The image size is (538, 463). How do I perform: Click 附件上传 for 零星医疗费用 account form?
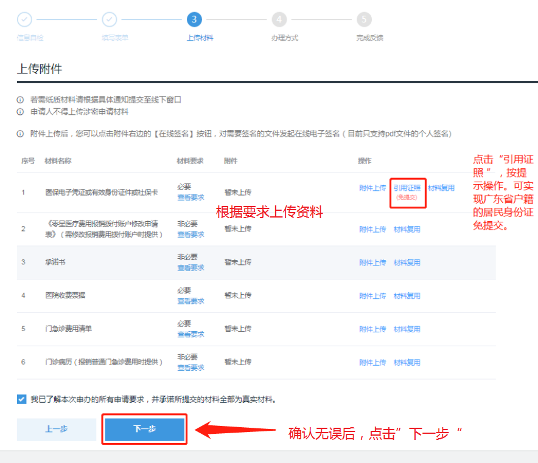pyautogui.click(x=372, y=229)
